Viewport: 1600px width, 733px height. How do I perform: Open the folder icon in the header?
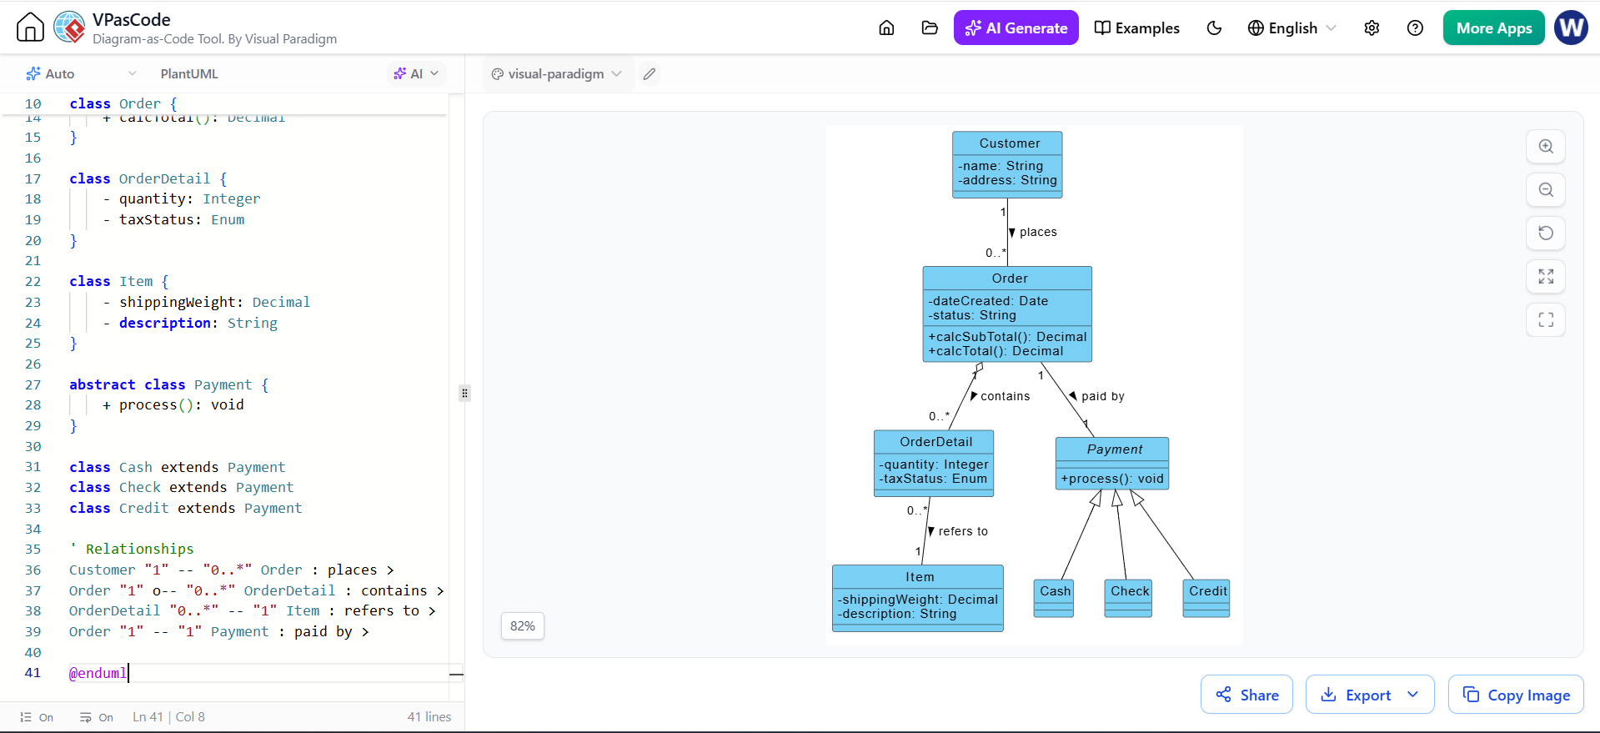(930, 28)
